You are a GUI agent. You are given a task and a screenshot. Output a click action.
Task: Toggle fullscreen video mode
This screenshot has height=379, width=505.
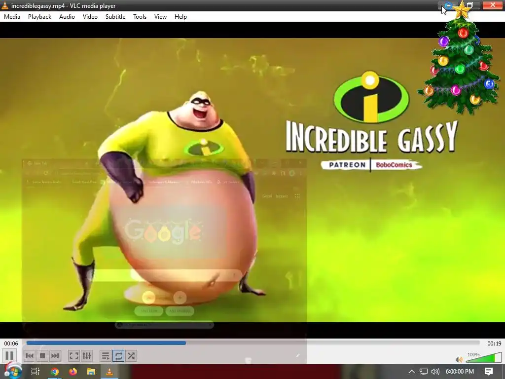click(x=74, y=356)
